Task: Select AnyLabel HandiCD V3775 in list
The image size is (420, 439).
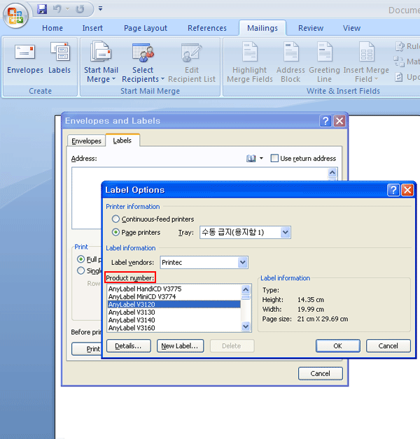Action: (x=174, y=289)
